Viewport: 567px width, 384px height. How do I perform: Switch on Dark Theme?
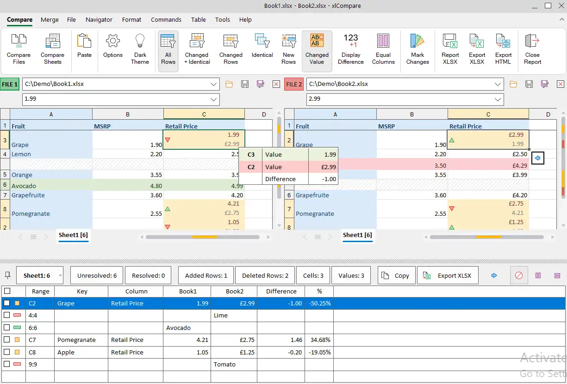point(140,49)
